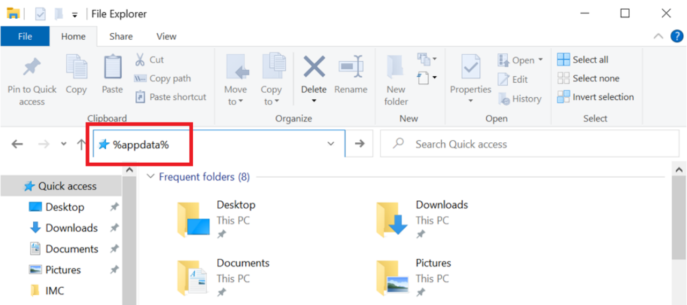Click the red X Delete icon
This screenshot has width=687, height=305.
(314, 67)
